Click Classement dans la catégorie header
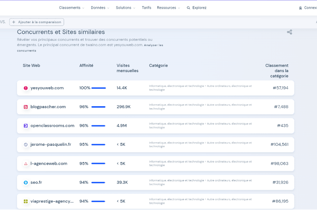Screen dimensions: 317x210 tap(277, 71)
